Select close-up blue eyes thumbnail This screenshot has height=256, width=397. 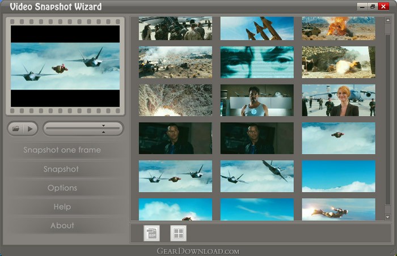pos(257,62)
